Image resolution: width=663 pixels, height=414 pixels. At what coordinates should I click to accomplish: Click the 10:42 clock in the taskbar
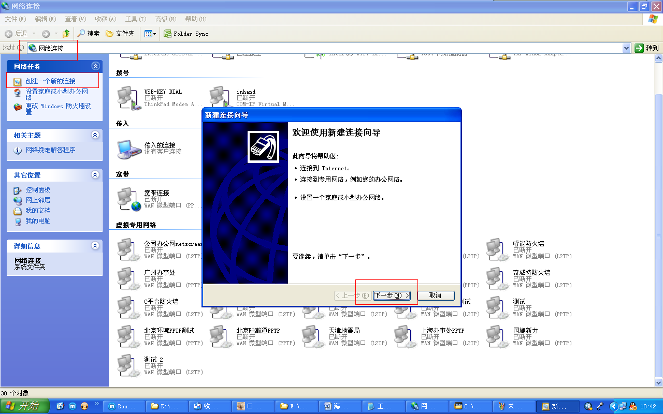pos(649,406)
